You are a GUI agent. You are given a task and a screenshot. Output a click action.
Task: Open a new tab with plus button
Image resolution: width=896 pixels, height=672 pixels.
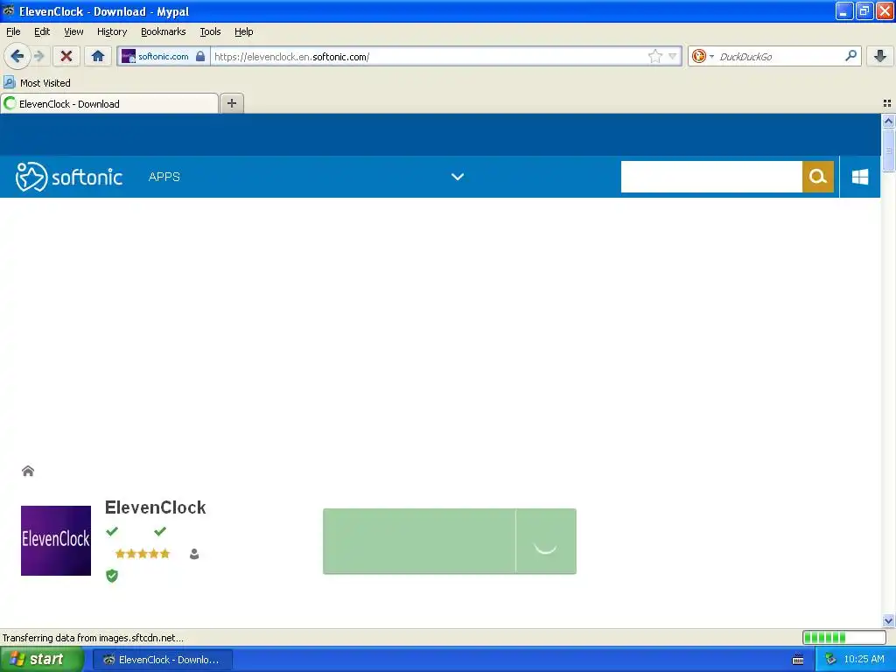point(231,103)
